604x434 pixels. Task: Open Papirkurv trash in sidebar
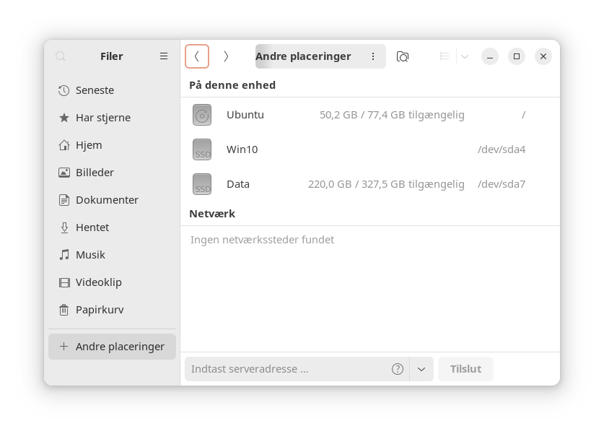click(100, 310)
